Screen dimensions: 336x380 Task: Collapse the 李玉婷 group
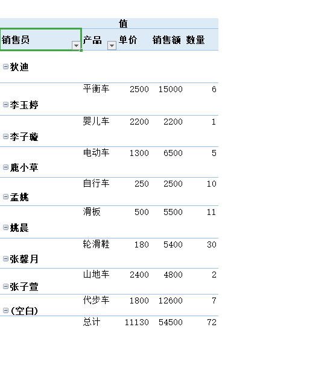[5, 104]
